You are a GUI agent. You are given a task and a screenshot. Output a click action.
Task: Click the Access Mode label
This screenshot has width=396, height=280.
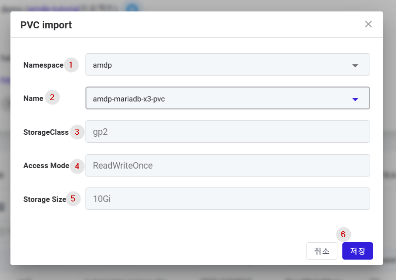point(46,166)
